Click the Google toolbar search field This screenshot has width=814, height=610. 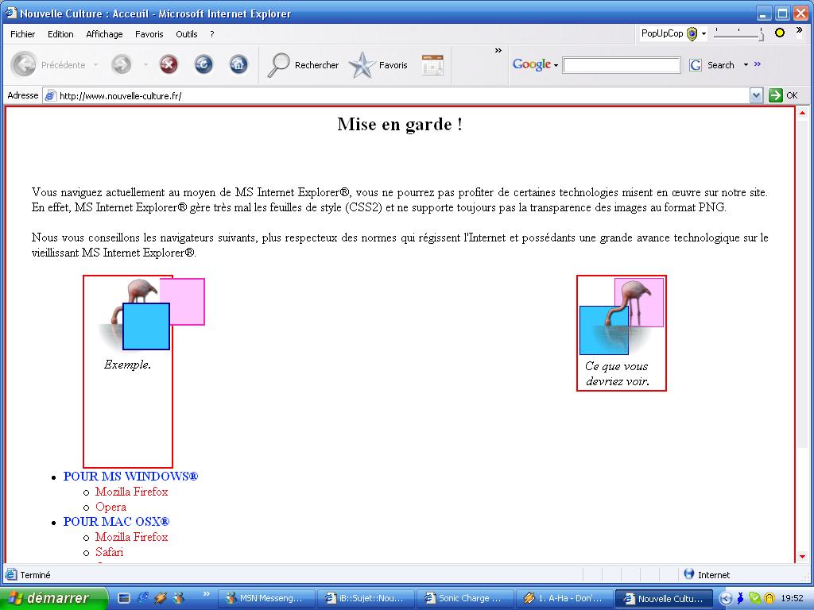click(x=622, y=65)
